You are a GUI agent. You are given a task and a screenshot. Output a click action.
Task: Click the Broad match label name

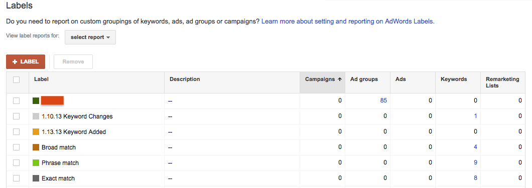pyautogui.click(x=59, y=147)
